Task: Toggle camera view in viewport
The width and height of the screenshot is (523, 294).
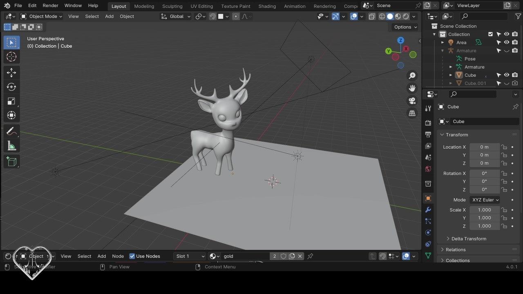Action: pos(412,100)
